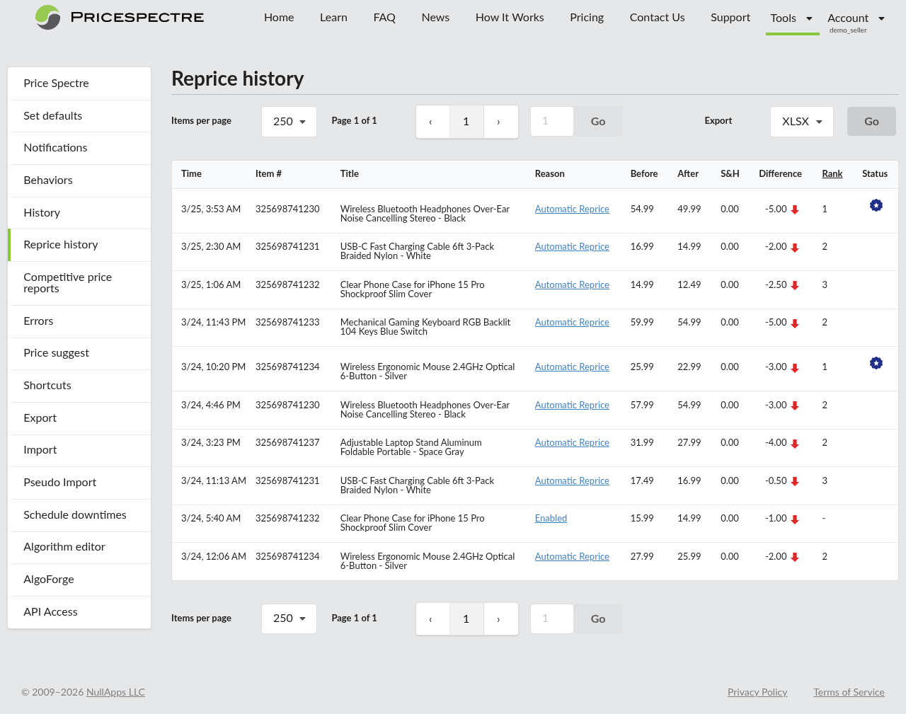Expand the Account dropdown for demo_seller
This screenshot has width=906, height=714.
(856, 18)
